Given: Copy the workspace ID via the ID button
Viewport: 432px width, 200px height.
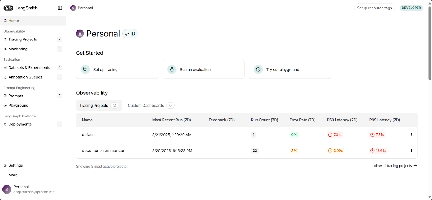Looking at the screenshot, I should [130, 34].
